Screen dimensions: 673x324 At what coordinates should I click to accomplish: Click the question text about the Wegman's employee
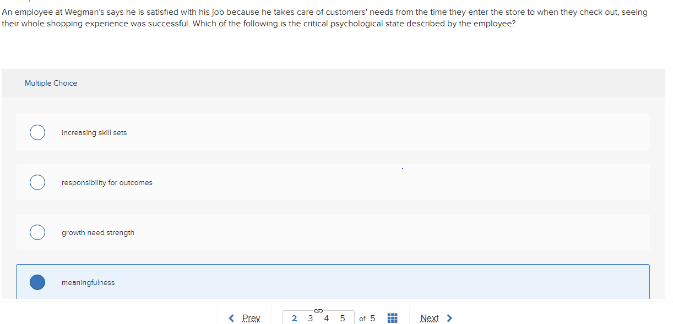325,18
